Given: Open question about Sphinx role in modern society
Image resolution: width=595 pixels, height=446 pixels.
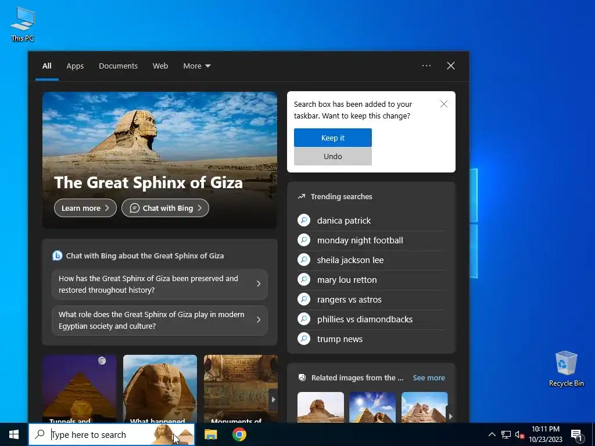Looking at the screenshot, I should pos(159,320).
